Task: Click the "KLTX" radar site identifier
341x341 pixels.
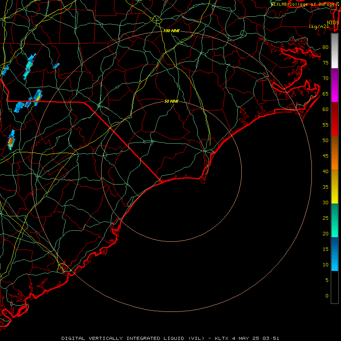Action: (222, 338)
